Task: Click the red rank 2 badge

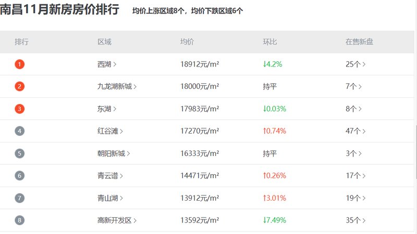Action: [x=19, y=86]
